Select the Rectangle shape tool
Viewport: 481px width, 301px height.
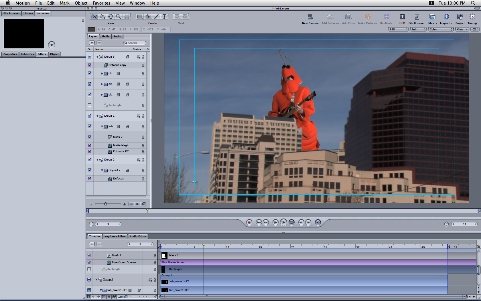[x=140, y=17]
